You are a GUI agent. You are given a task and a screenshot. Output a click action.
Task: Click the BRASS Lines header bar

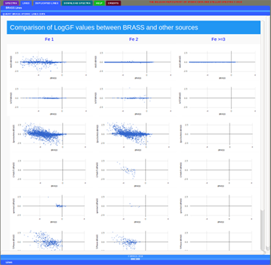point(135,8)
